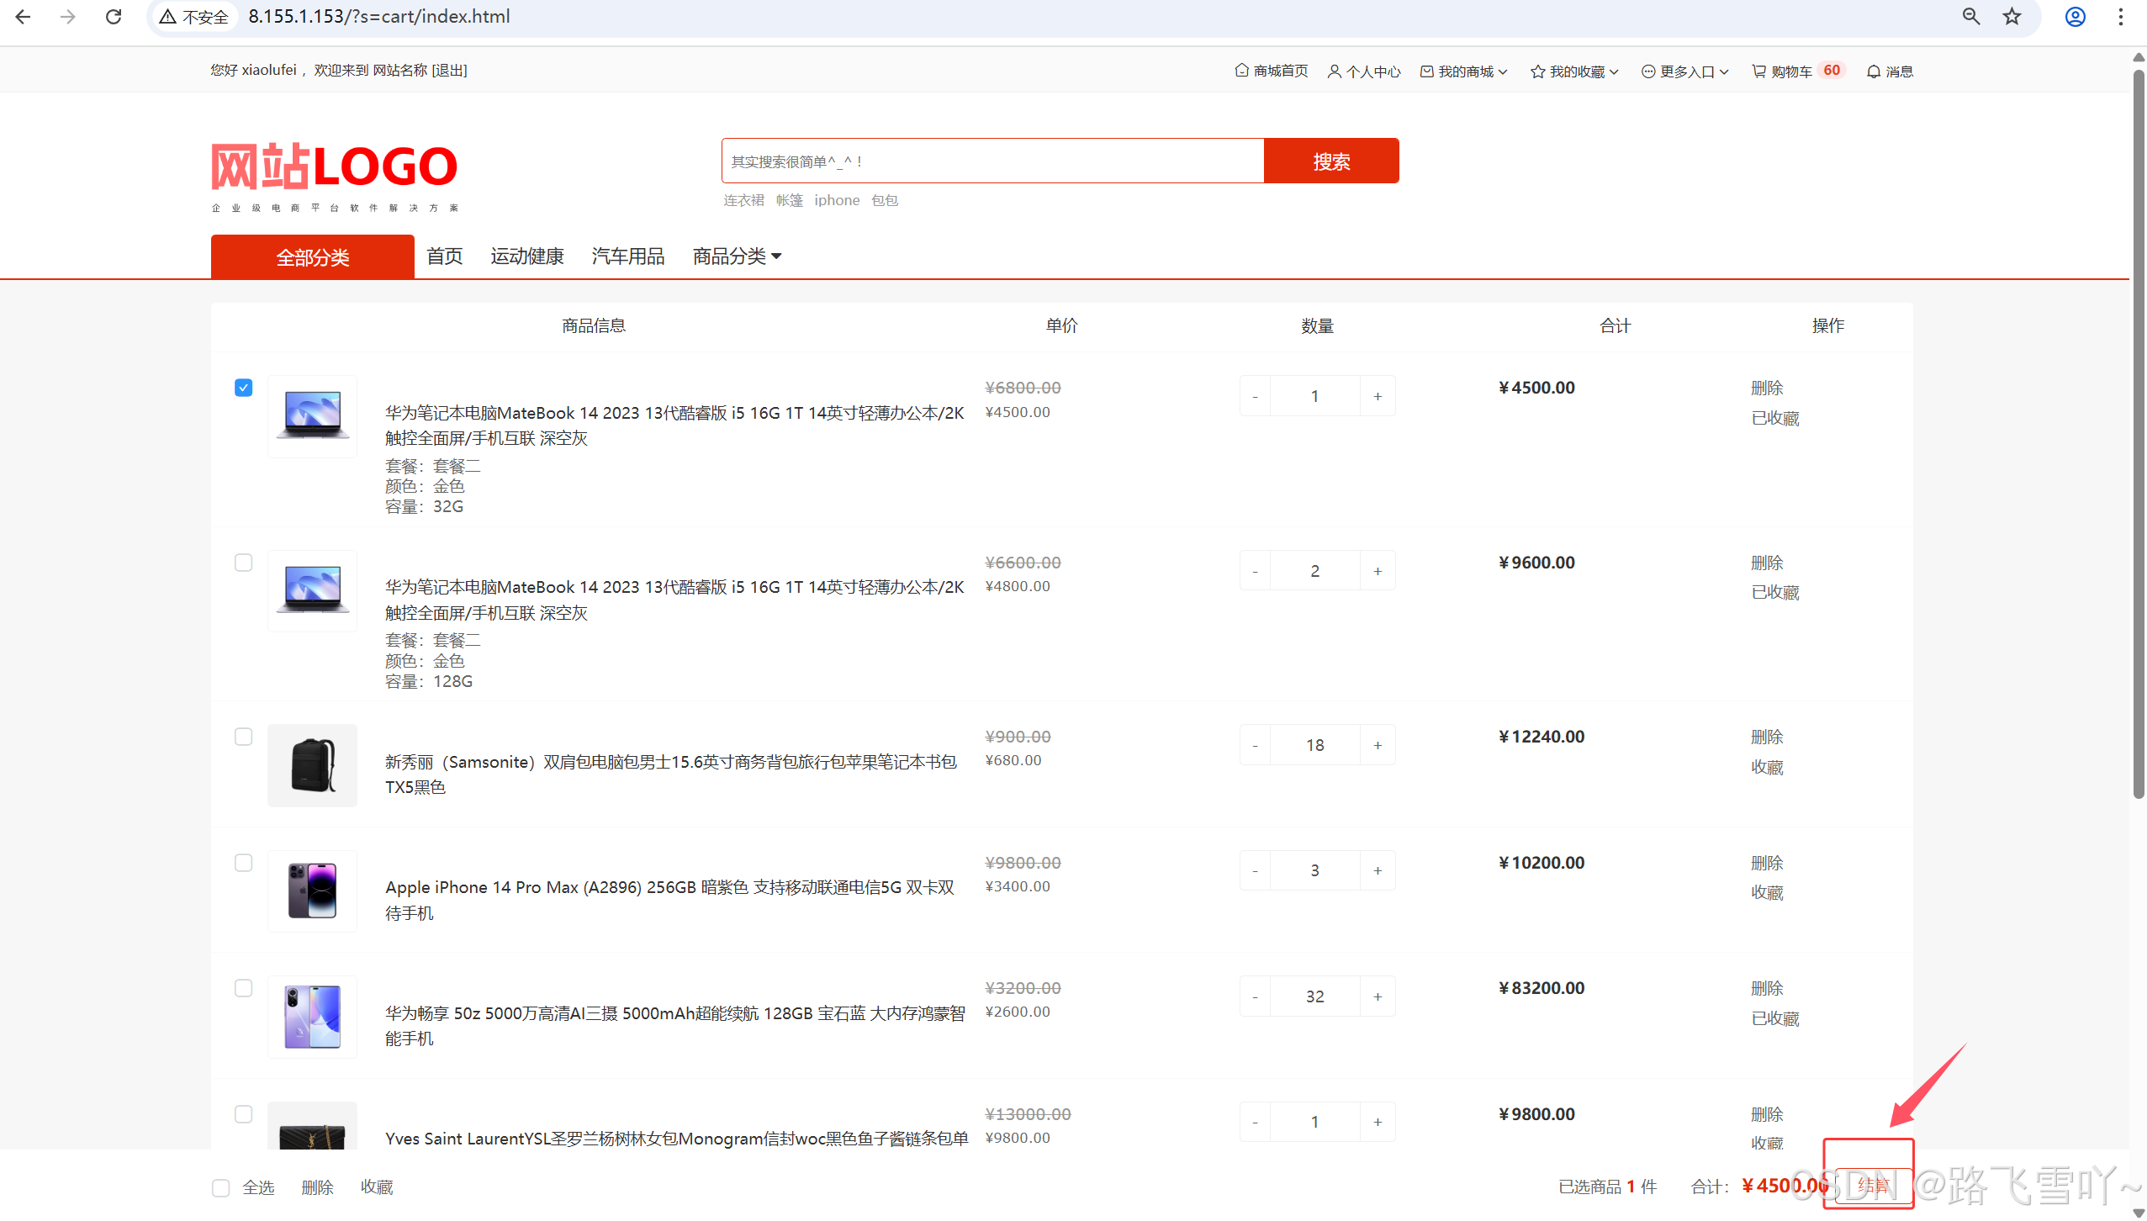The height and width of the screenshot is (1221, 2147).
Task: Go to mall home via house icon
Action: (x=1241, y=71)
